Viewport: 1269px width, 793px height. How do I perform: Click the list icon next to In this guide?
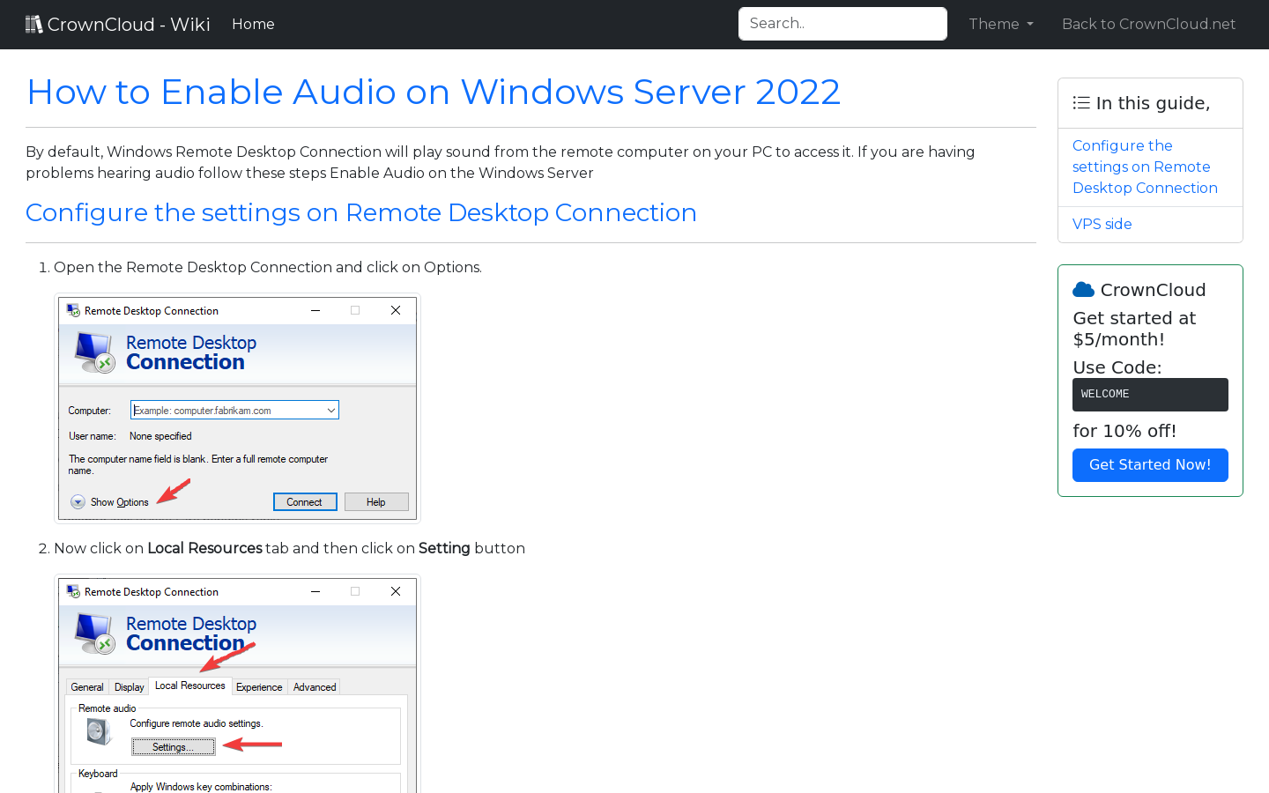(x=1081, y=103)
